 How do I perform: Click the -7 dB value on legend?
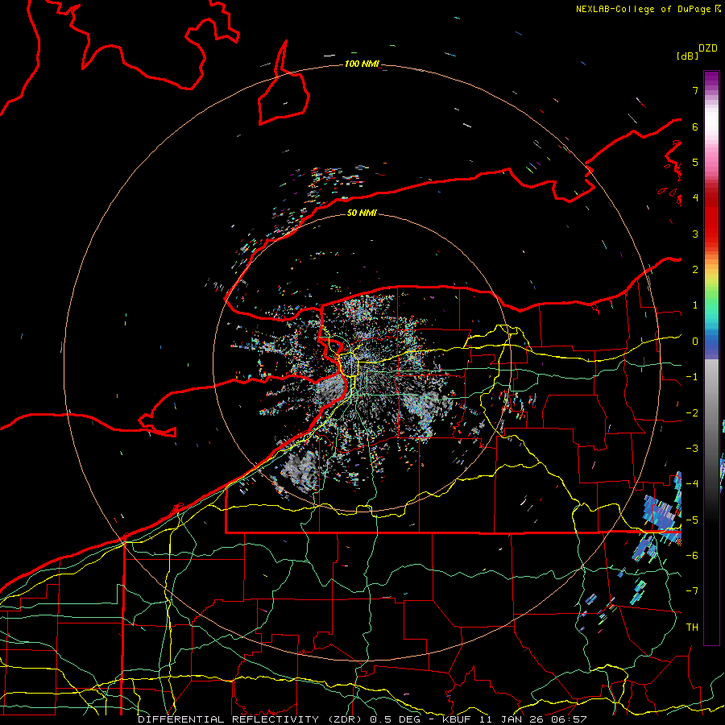point(692,591)
